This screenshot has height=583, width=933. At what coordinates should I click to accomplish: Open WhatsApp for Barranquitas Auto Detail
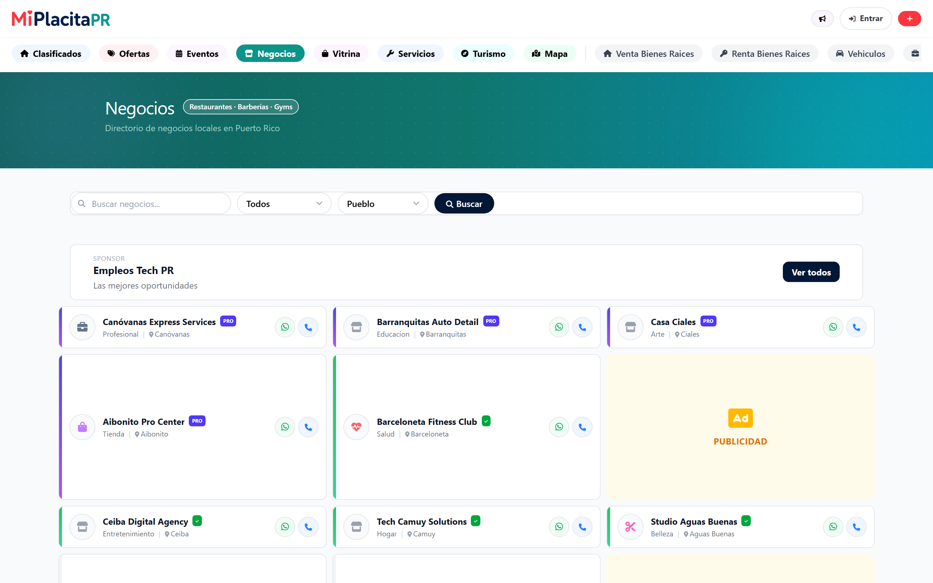coord(559,327)
